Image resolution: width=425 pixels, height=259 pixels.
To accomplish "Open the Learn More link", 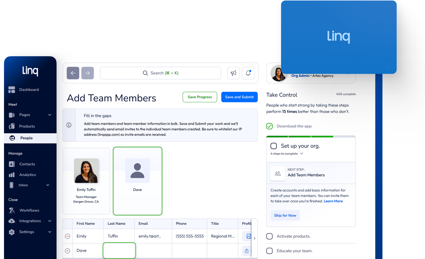I will click(333, 201).
